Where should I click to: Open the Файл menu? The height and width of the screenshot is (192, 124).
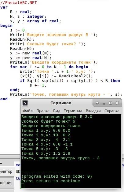coord(28,111)
